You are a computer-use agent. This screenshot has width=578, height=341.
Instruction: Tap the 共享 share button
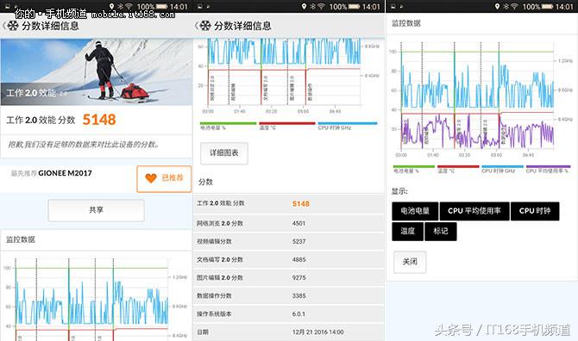pos(97,210)
